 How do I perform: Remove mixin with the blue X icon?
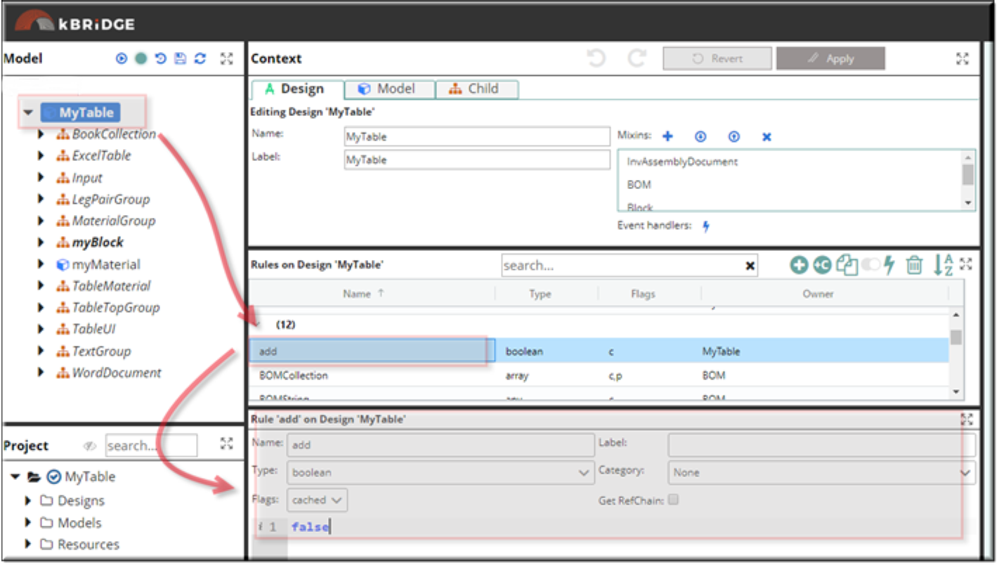click(x=766, y=136)
